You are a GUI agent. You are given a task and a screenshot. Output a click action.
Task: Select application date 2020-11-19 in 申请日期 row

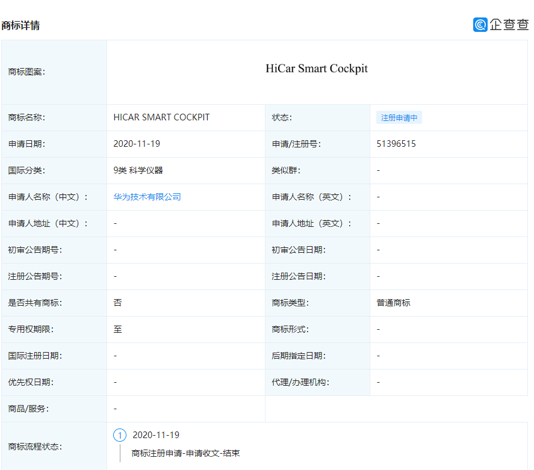[x=137, y=144]
